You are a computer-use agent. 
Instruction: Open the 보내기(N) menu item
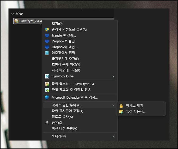pos(80,136)
